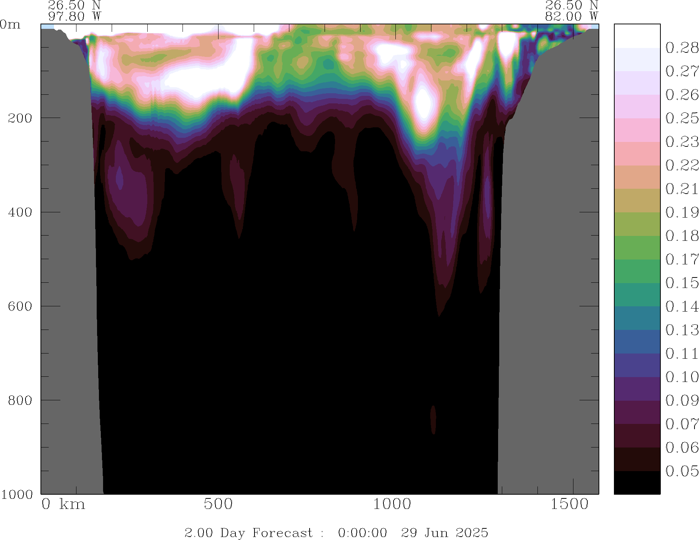
Task: Click the small isolated blob below 800 m
Action: (x=433, y=419)
